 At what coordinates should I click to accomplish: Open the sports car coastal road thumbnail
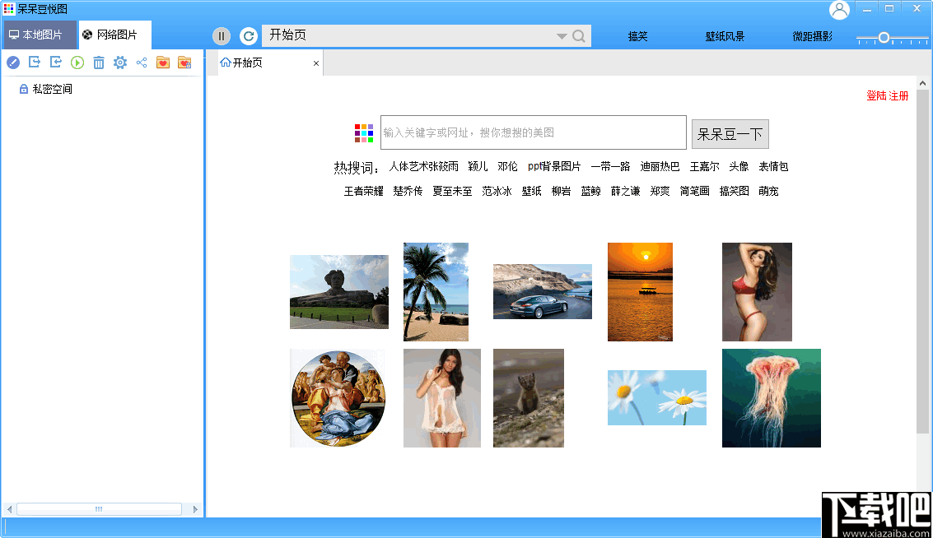[543, 292]
